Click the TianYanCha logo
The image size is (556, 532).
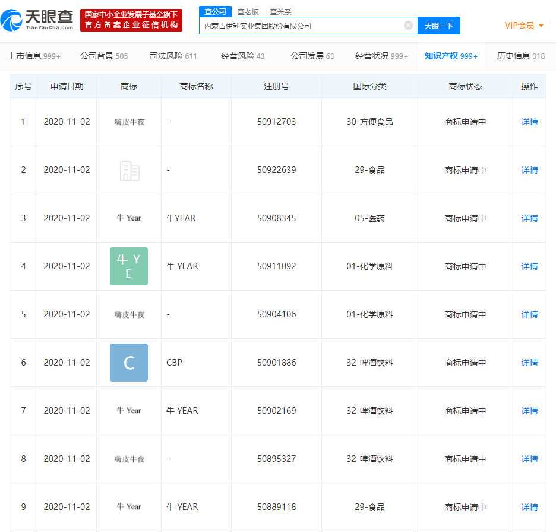click(x=37, y=20)
